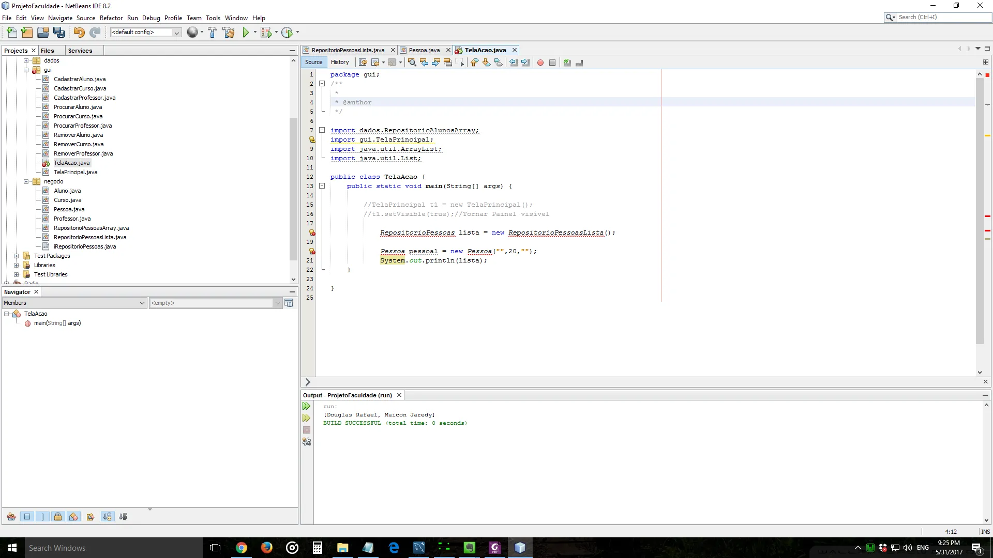Click the Run Project green arrow
Screen dimensions: 993x558
[x=246, y=33]
